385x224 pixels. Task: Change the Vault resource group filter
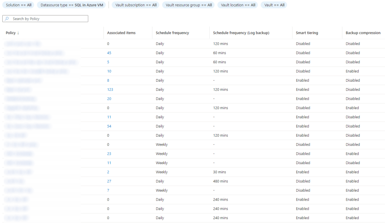pos(189,5)
